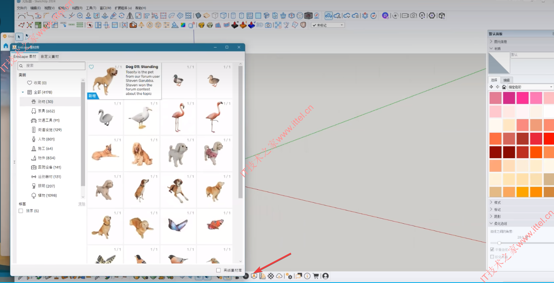This screenshot has width=554, height=283.
Task: Open the 指定色彩 material collection dropdown
Action: tap(531, 87)
